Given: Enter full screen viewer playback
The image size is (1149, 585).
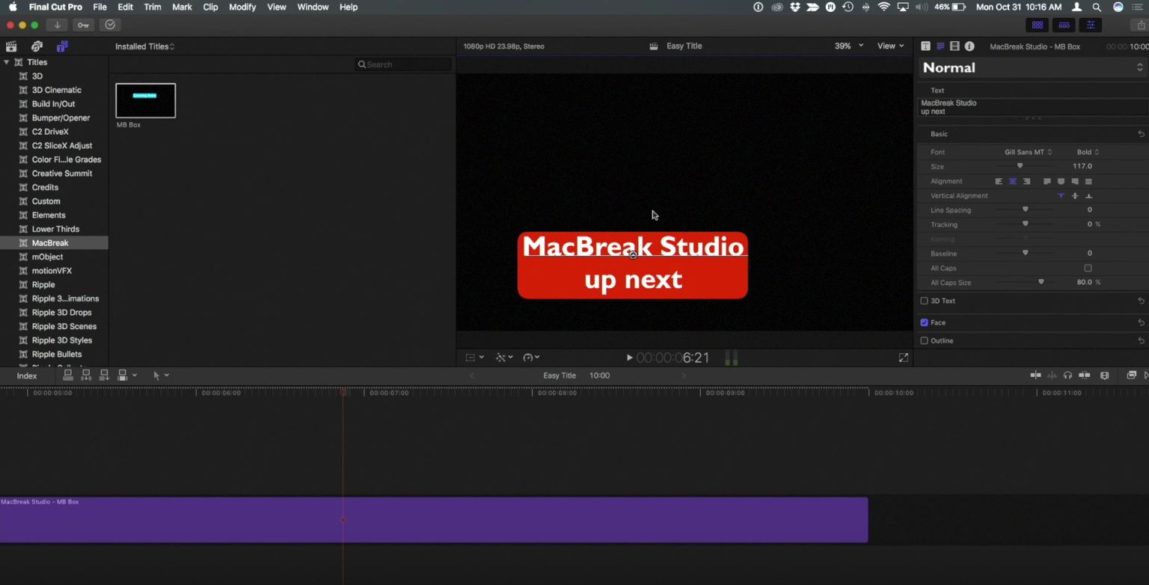Looking at the screenshot, I should 904,358.
